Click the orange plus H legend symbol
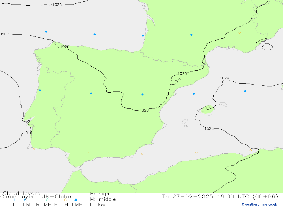Screen dimensions: 283x207 pyautogui.click(x=56, y=200)
